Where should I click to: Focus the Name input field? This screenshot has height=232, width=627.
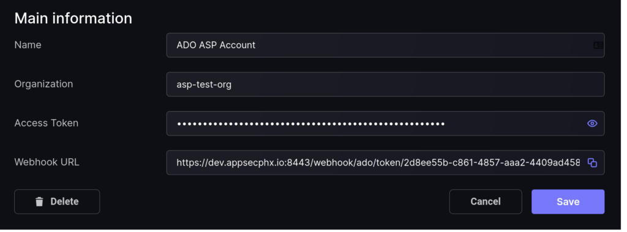click(386, 45)
